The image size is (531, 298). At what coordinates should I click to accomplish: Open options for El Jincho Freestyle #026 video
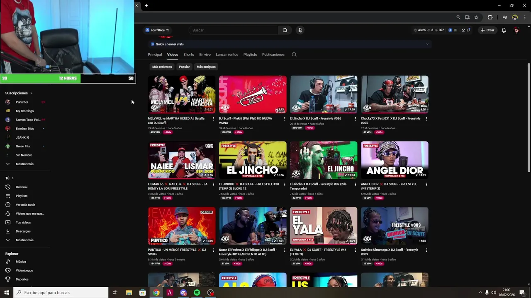[x=356, y=119]
